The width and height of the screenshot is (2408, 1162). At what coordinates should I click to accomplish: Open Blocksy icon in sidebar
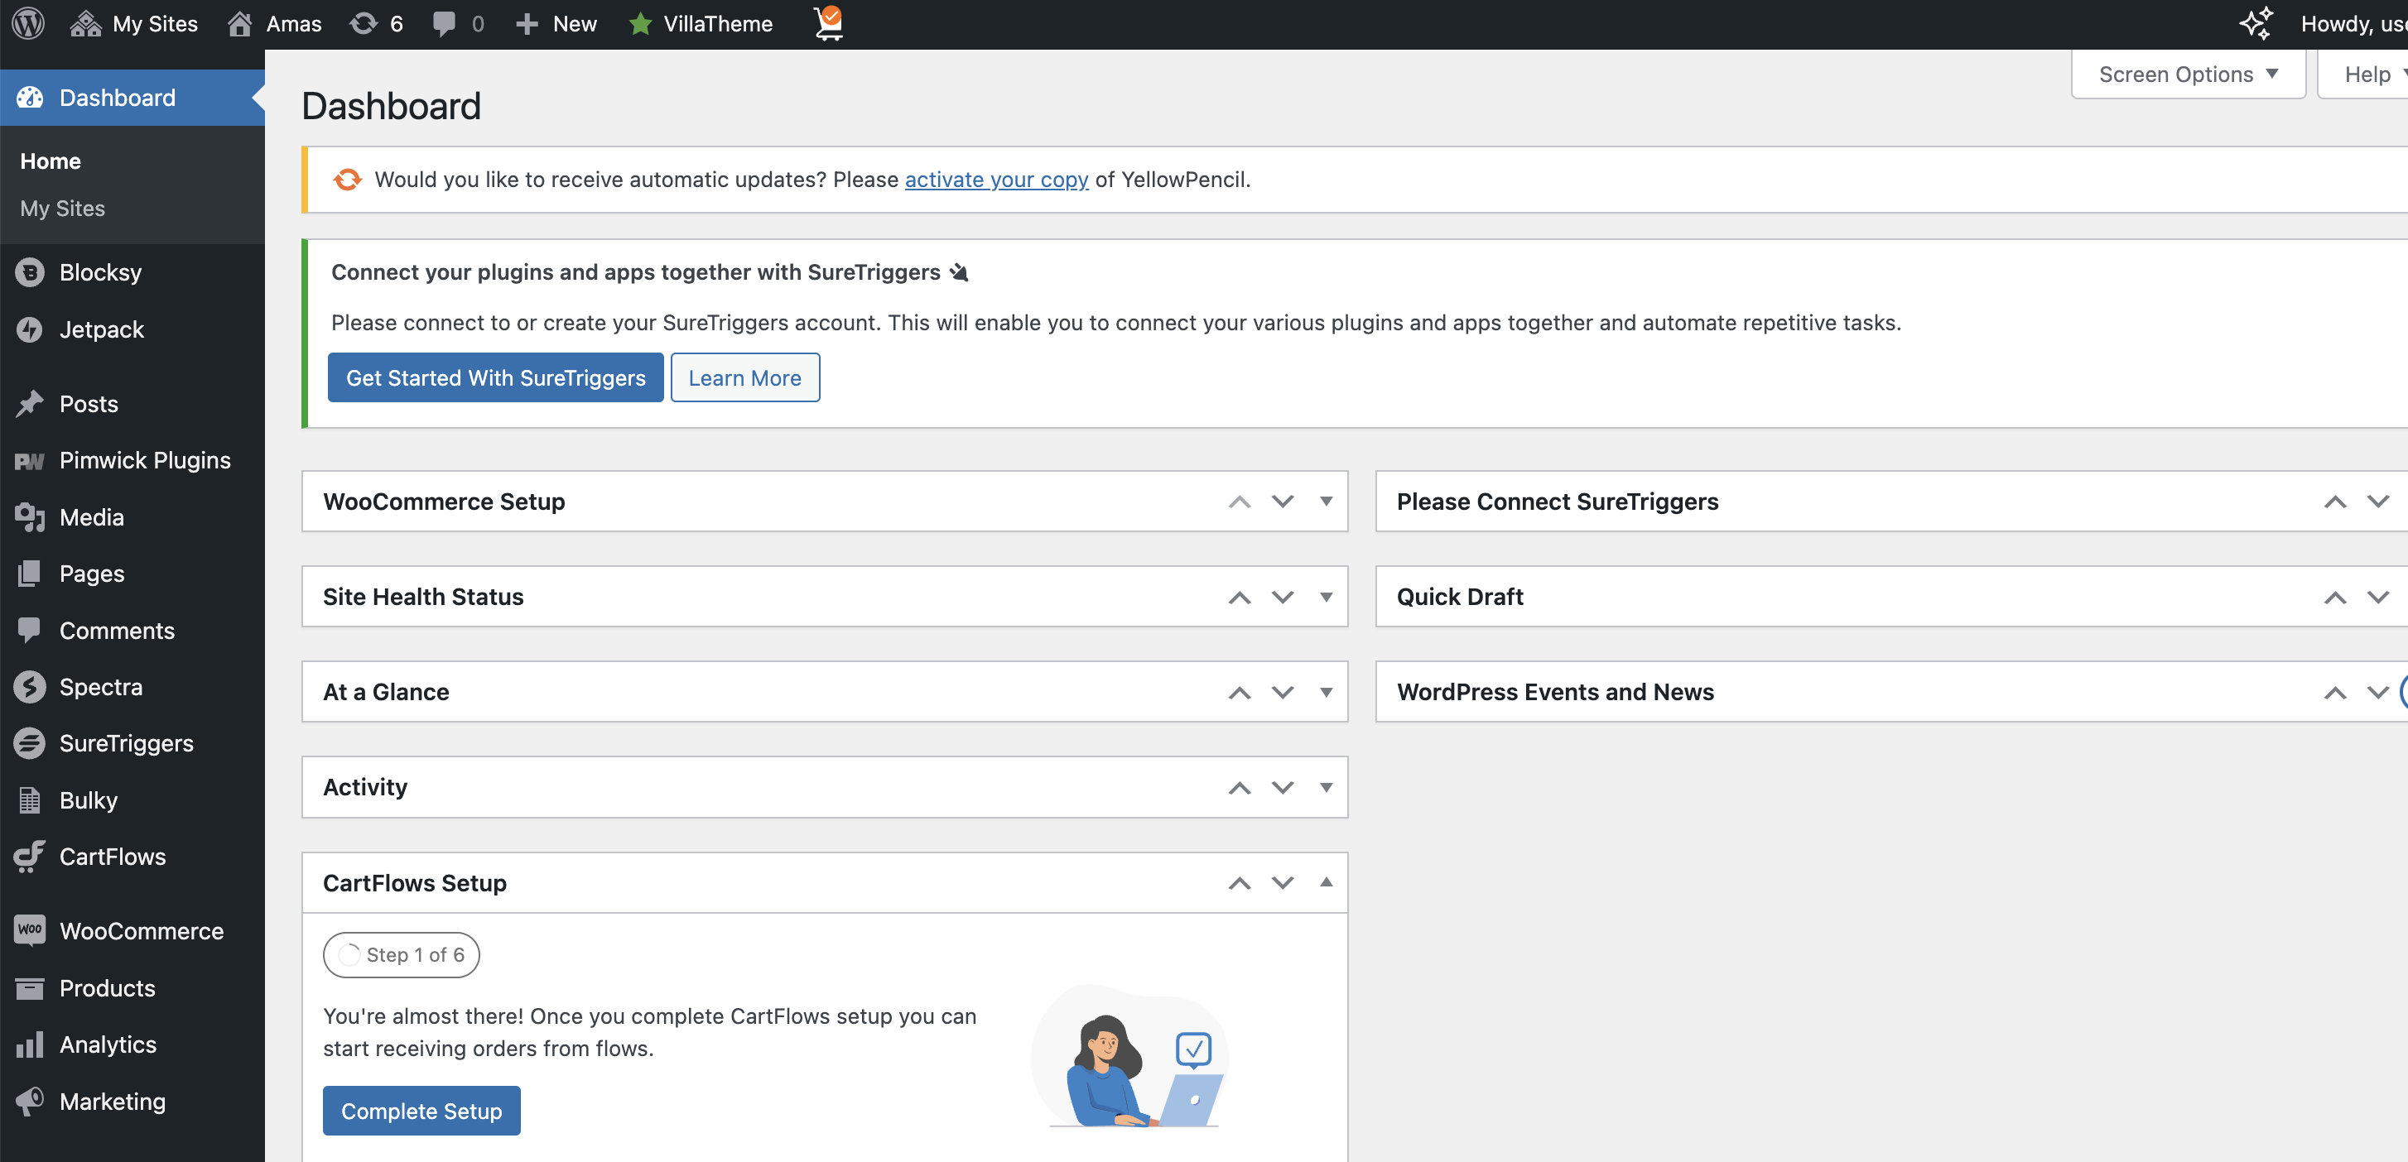(x=30, y=271)
